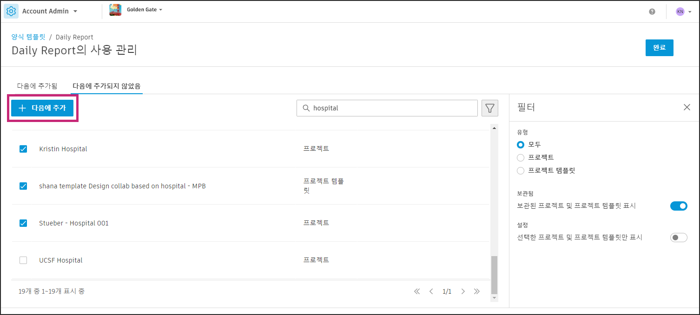This screenshot has height=315, width=700.
Task: Click the search magnifier icon
Action: click(x=306, y=108)
